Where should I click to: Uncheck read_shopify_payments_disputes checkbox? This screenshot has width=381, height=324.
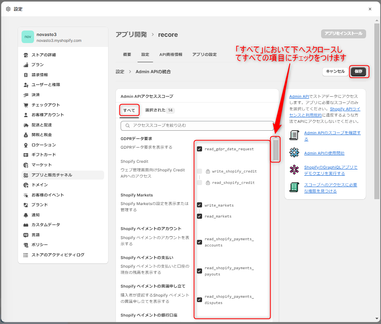[199, 300]
